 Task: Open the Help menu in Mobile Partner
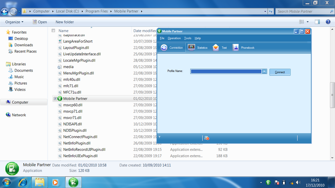[x=198, y=38]
